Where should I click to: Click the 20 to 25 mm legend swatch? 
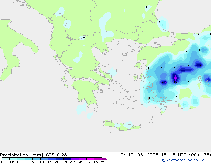pyautogui.click(x=60, y=159)
